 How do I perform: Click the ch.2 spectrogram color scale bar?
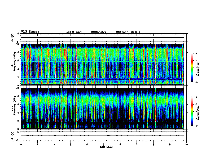click(x=192, y=111)
